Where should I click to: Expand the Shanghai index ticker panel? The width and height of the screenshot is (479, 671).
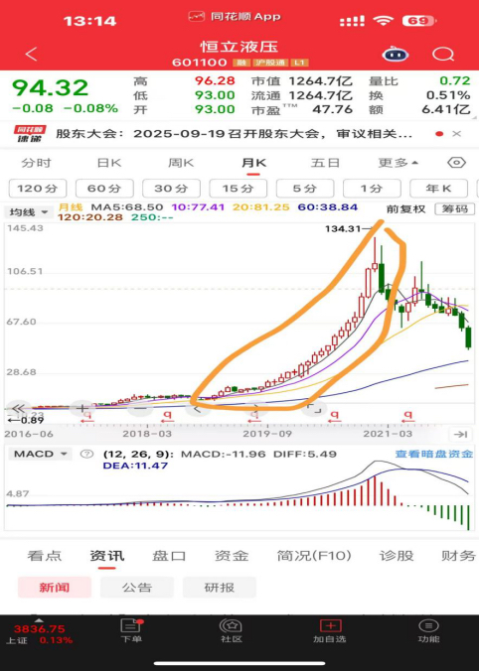tap(39, 620)
